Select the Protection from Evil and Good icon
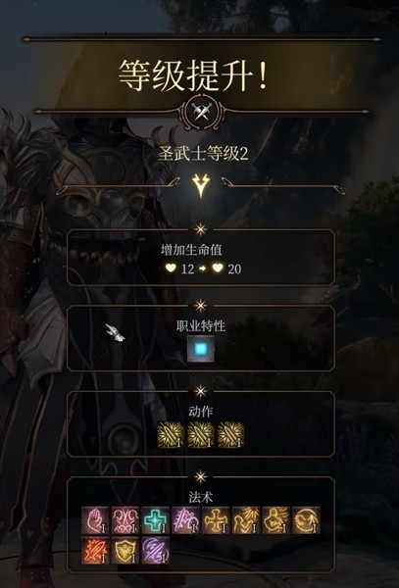Screen dimensions: 399x588 point(307,520)
